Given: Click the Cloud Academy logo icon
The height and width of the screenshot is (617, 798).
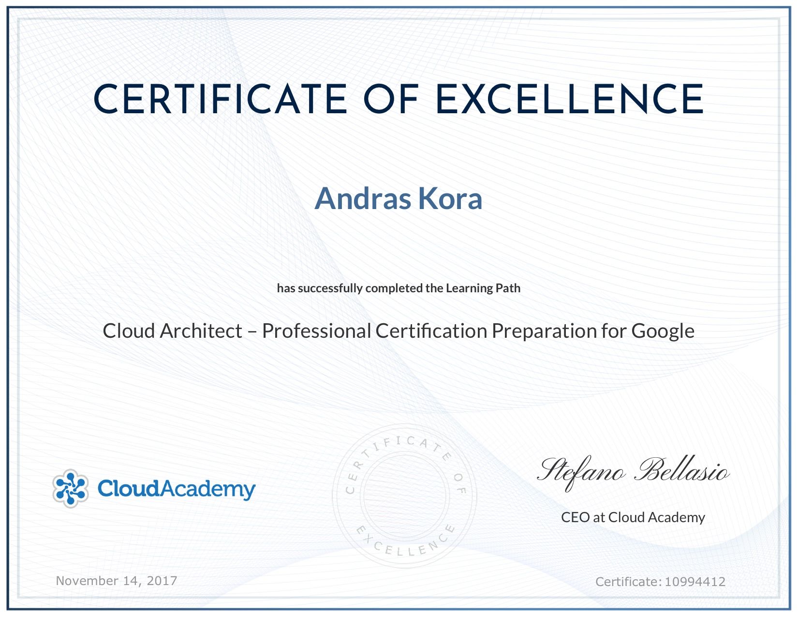Looking at the screenshot, I should tap(71, 488).
